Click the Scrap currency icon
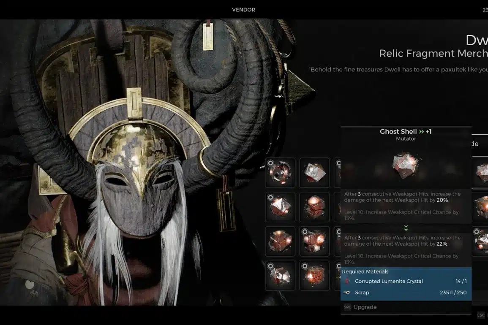 coord(347,292)
